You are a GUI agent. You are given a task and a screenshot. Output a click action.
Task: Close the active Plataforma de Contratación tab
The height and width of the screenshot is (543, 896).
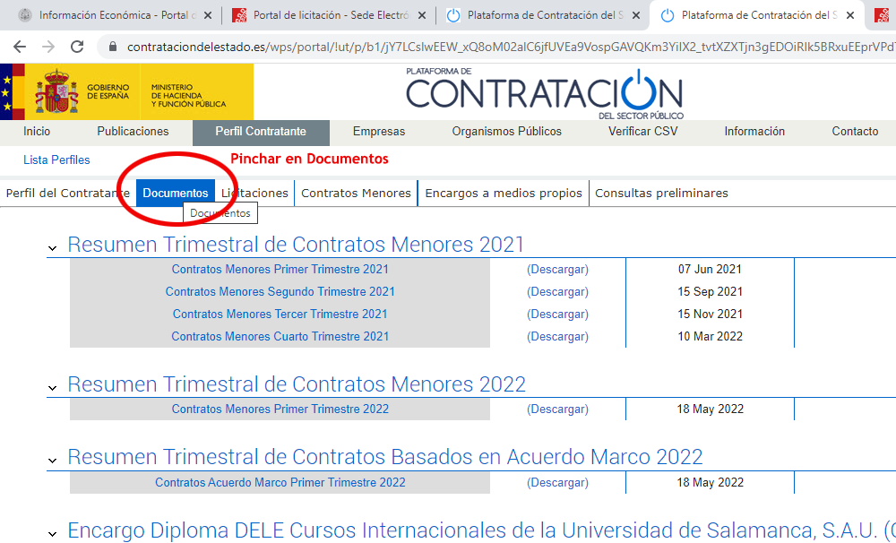[850, 15]
